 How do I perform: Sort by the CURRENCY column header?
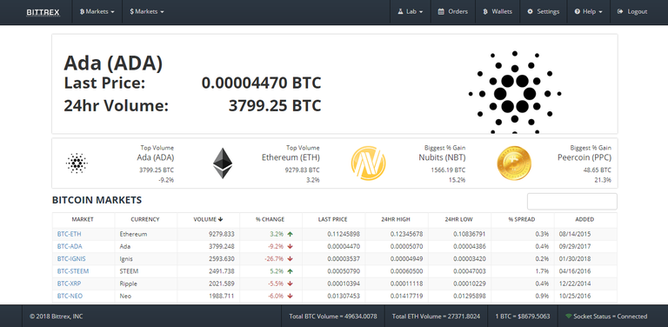[145, 220]
